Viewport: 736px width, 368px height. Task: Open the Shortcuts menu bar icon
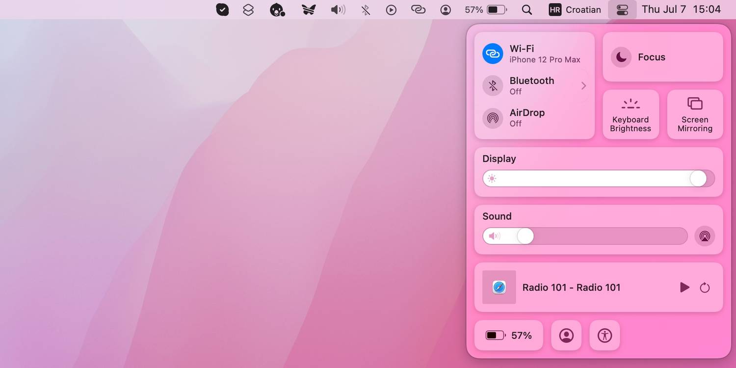tap(248, 10)
